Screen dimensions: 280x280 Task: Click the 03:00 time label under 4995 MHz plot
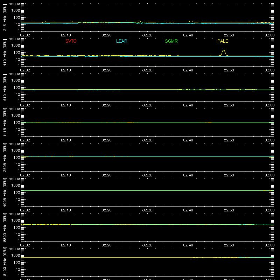pyautogui.click(x=269, y=210)
